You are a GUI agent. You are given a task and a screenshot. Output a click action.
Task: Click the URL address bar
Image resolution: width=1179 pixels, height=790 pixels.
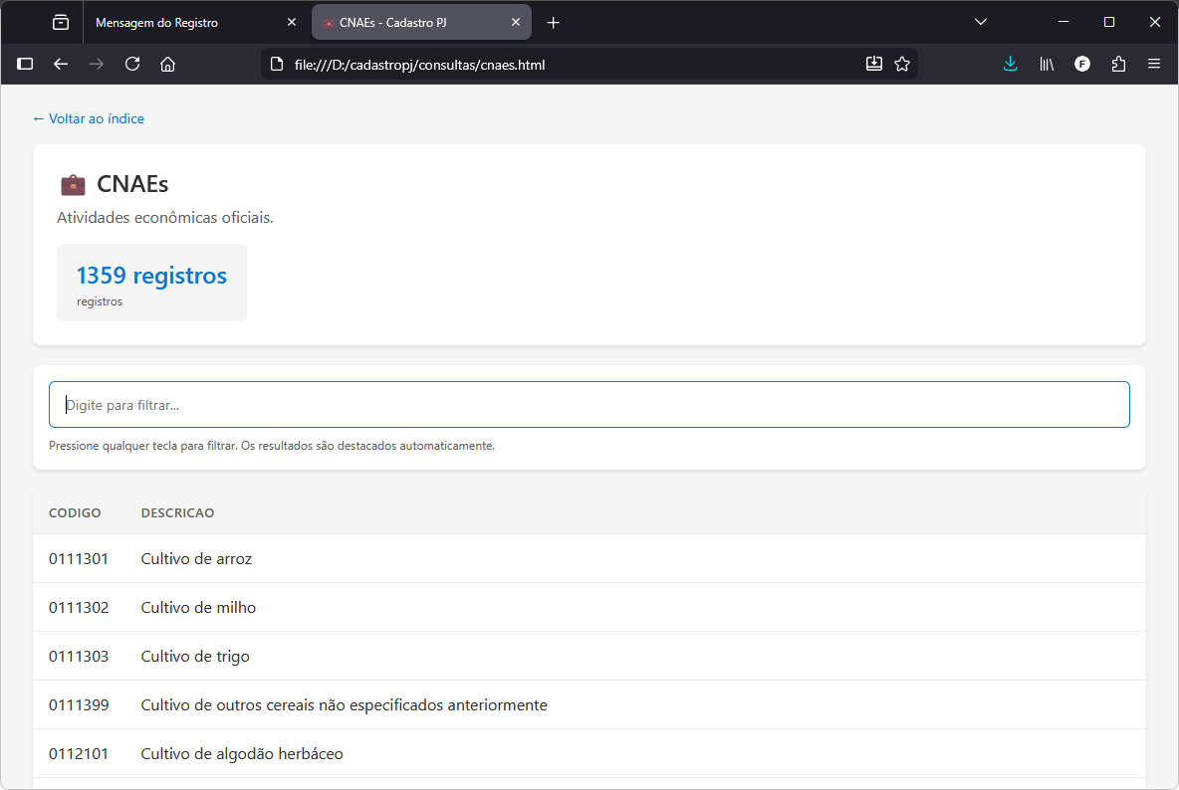(x=568, y=65)
